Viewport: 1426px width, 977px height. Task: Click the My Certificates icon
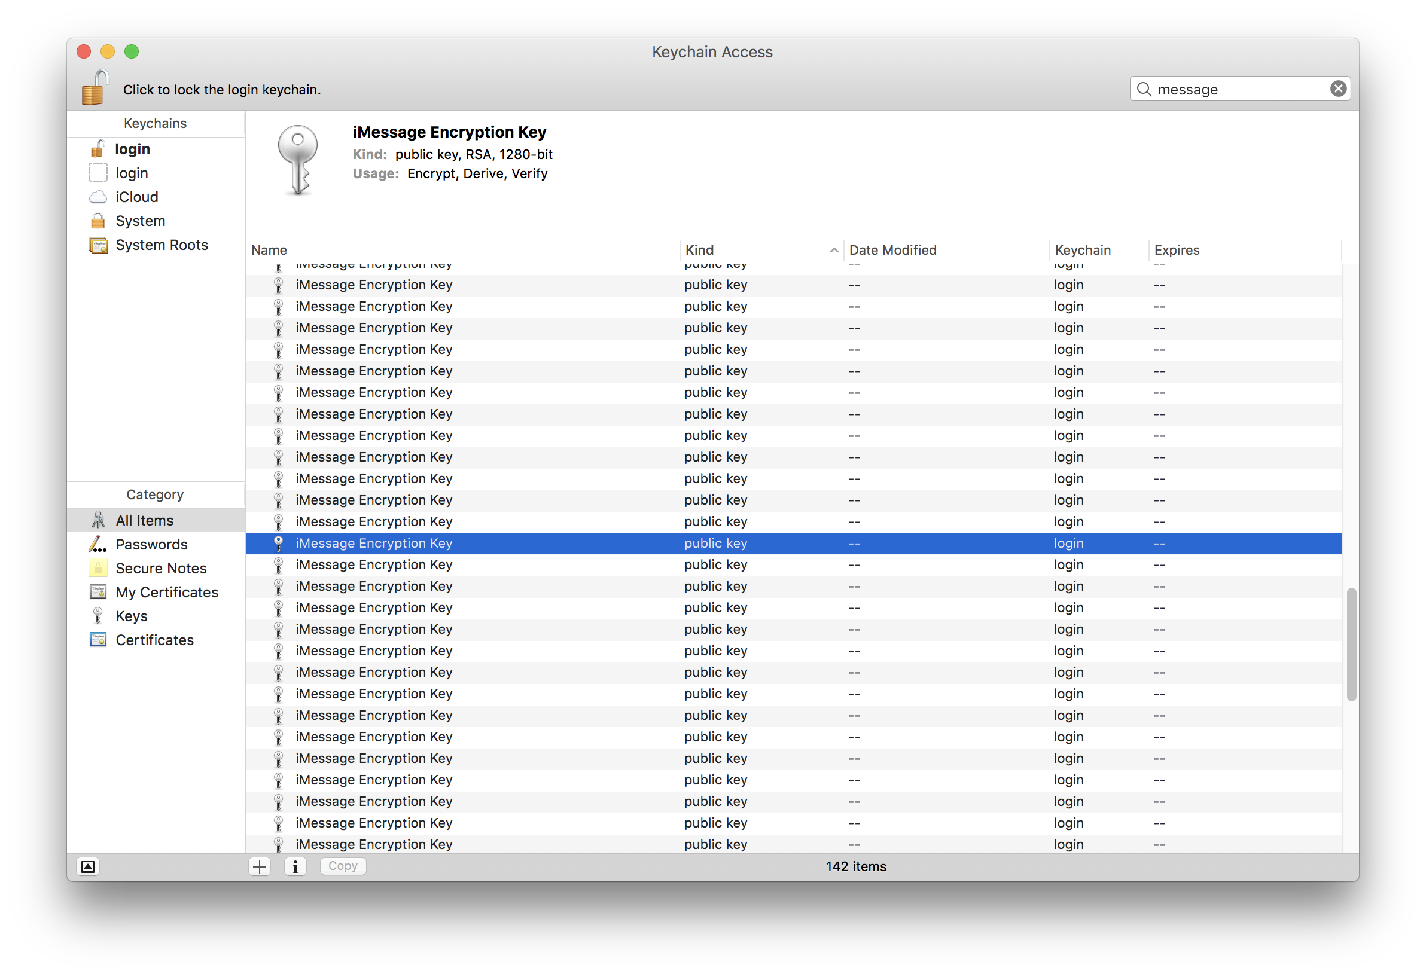(98, 592)
